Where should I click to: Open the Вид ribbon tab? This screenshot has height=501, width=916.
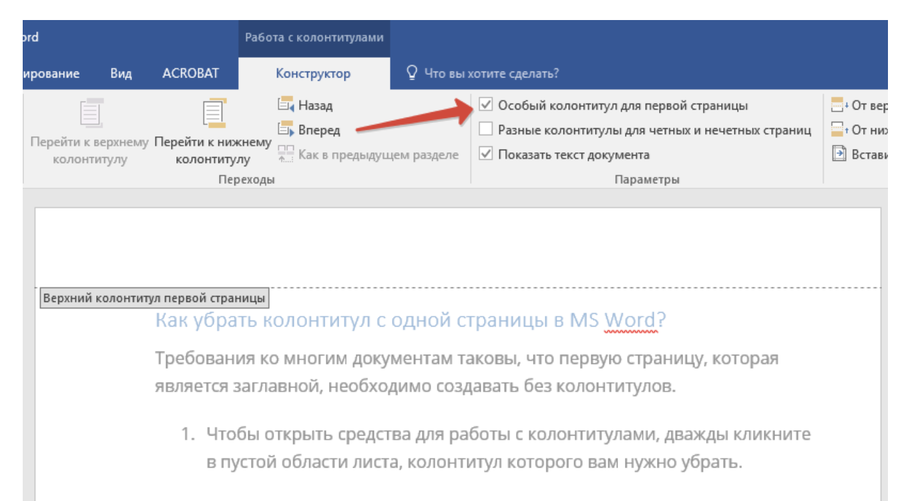[121, 73]
